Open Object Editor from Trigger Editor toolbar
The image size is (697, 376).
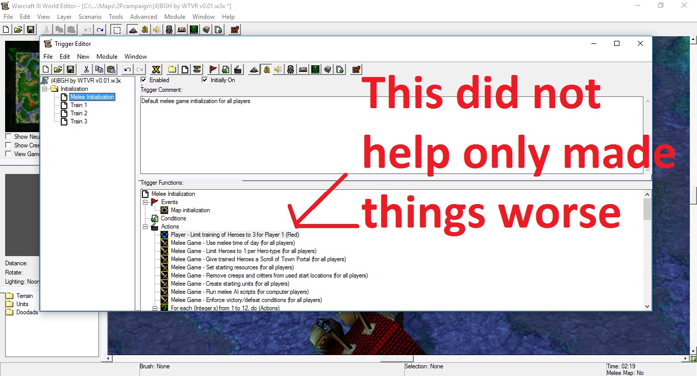[x=291, y=69]
